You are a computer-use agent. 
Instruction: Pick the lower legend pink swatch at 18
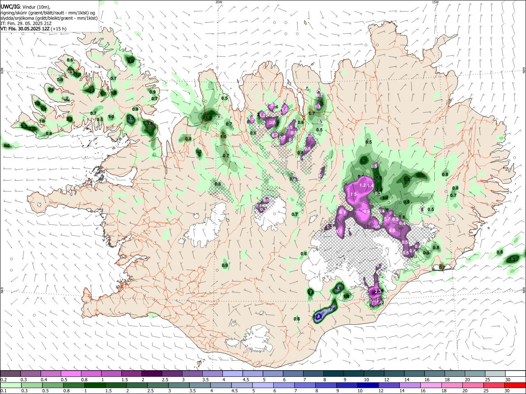coord(452,385)
